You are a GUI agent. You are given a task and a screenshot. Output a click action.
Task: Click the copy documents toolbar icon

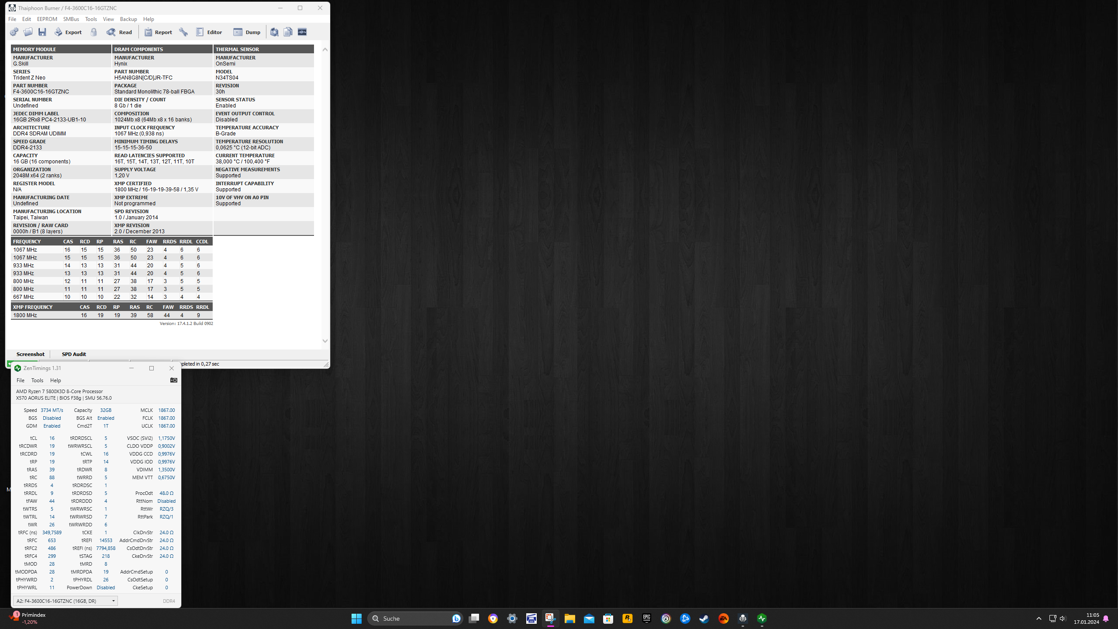click(x=288, y=32)
